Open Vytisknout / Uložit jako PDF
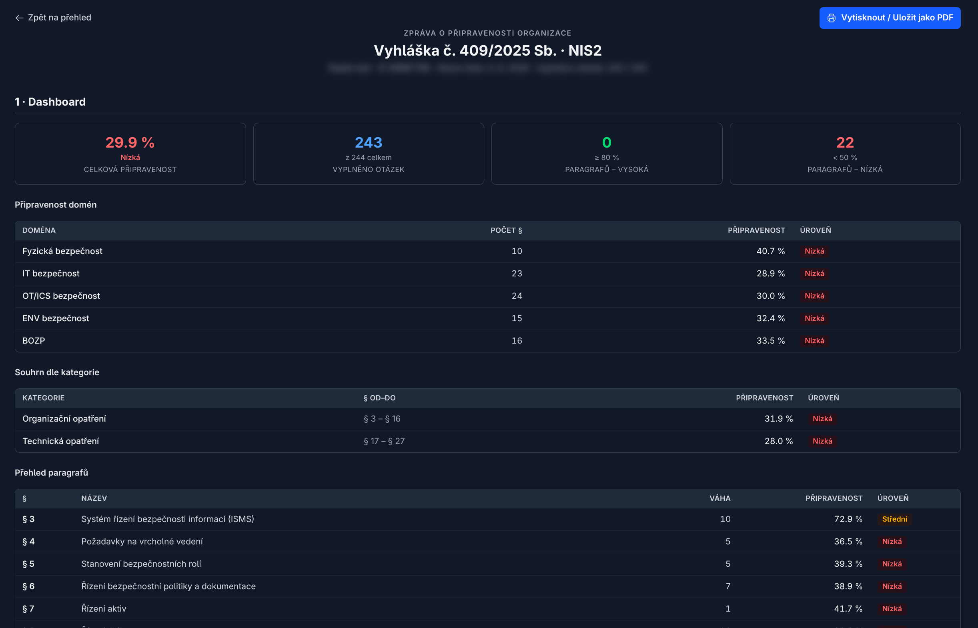978x628 pixels. coord(890,18)
